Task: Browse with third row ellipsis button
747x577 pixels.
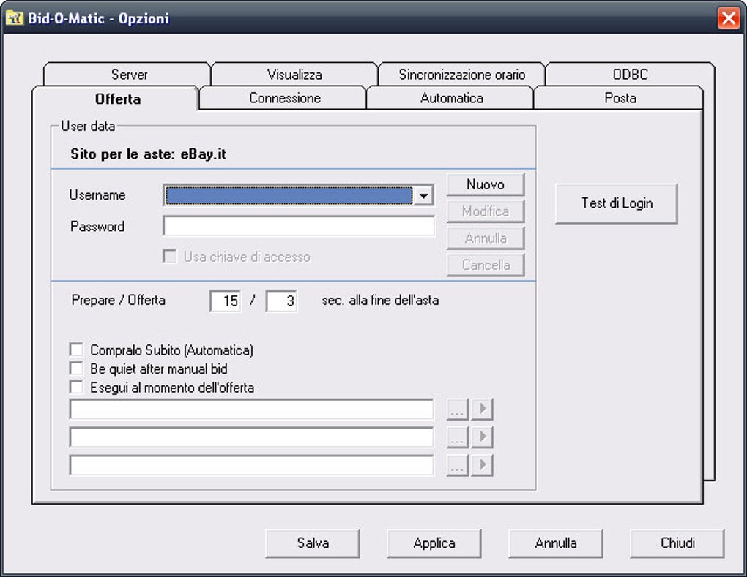Action: 457,465
